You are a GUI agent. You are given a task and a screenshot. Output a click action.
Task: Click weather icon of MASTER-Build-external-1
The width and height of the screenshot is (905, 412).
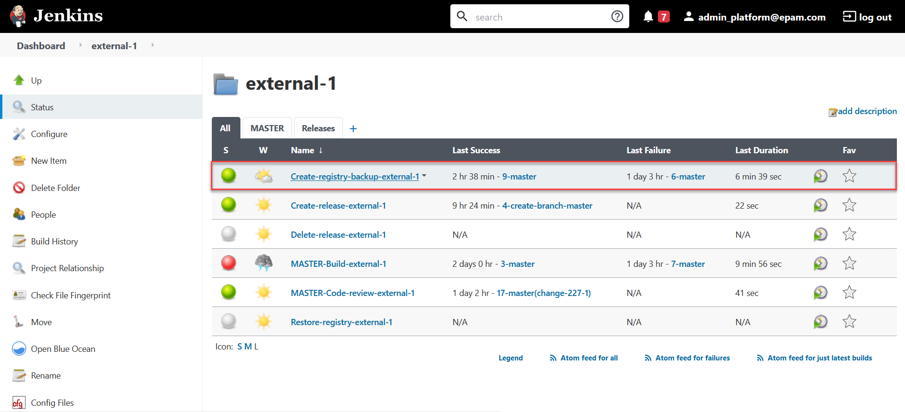coord(264,263)
